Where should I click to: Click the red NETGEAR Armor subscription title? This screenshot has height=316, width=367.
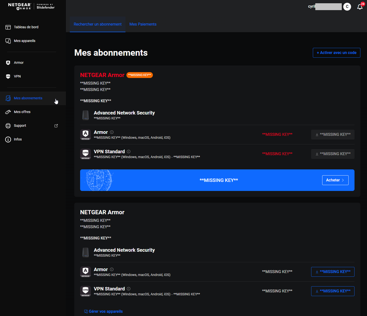pyautogui.click(x=102, y=75)
